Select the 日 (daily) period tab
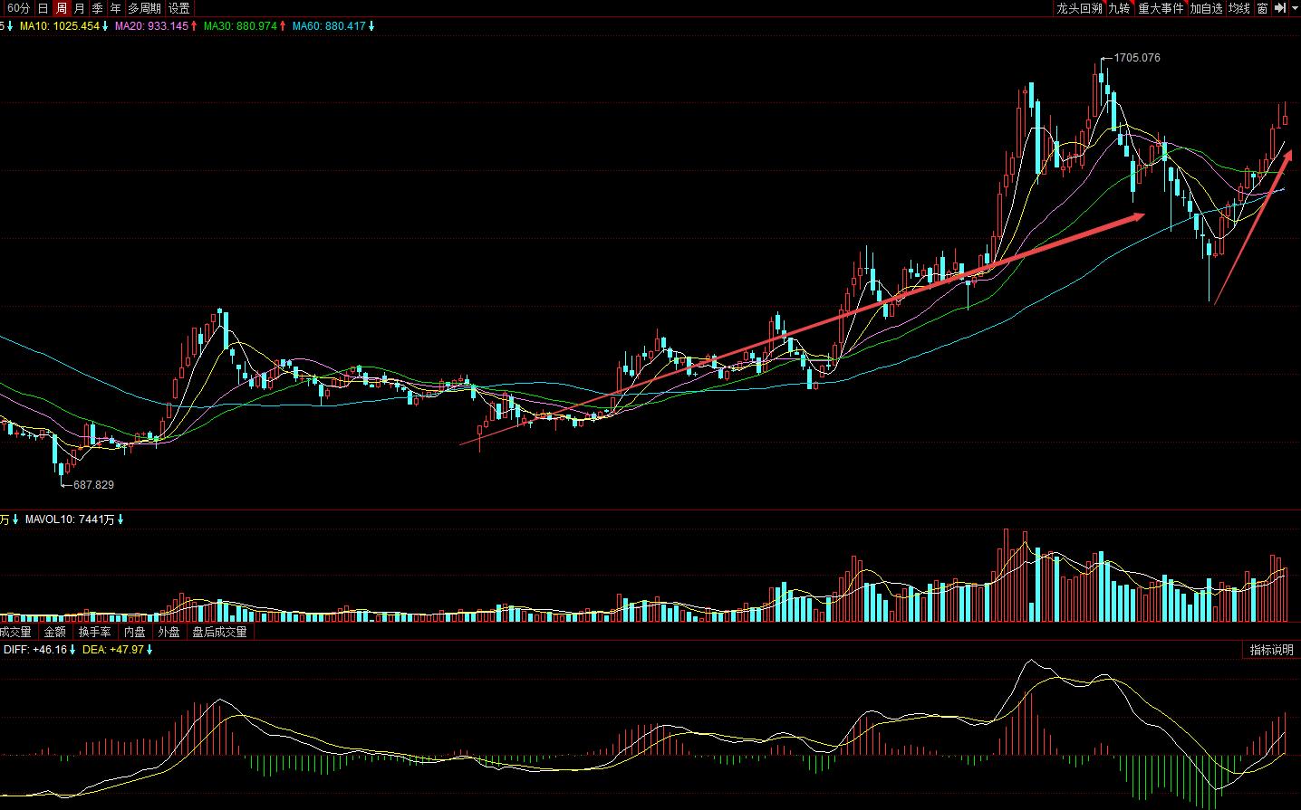This screenshot has height=810, width=1301. tap(43, 8)
